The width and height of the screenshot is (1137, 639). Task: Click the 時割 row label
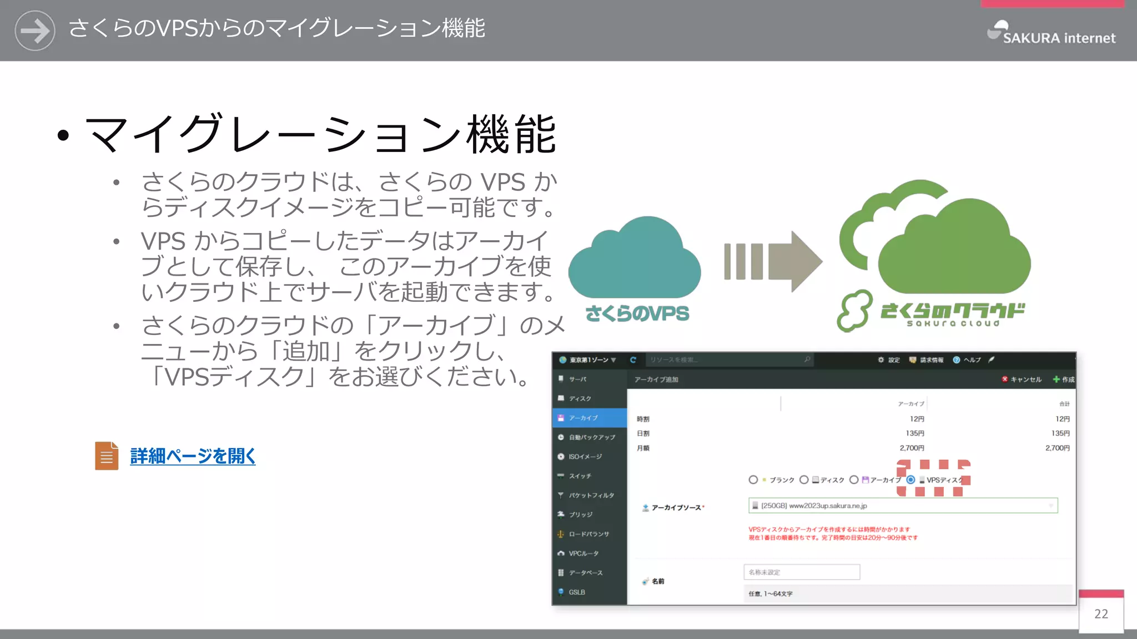[643, 419]
